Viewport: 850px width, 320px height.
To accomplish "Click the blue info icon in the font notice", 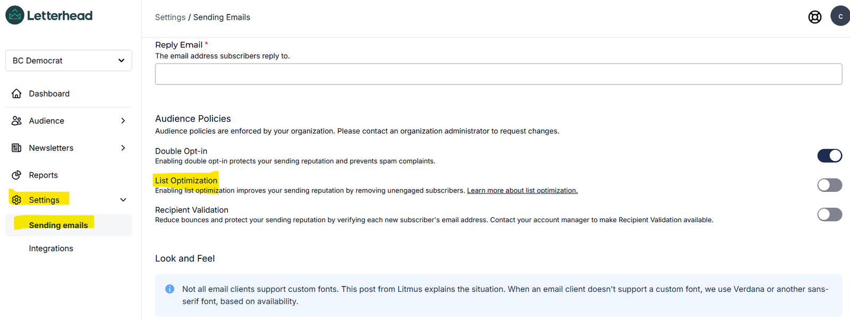I will tap(170, 289).
